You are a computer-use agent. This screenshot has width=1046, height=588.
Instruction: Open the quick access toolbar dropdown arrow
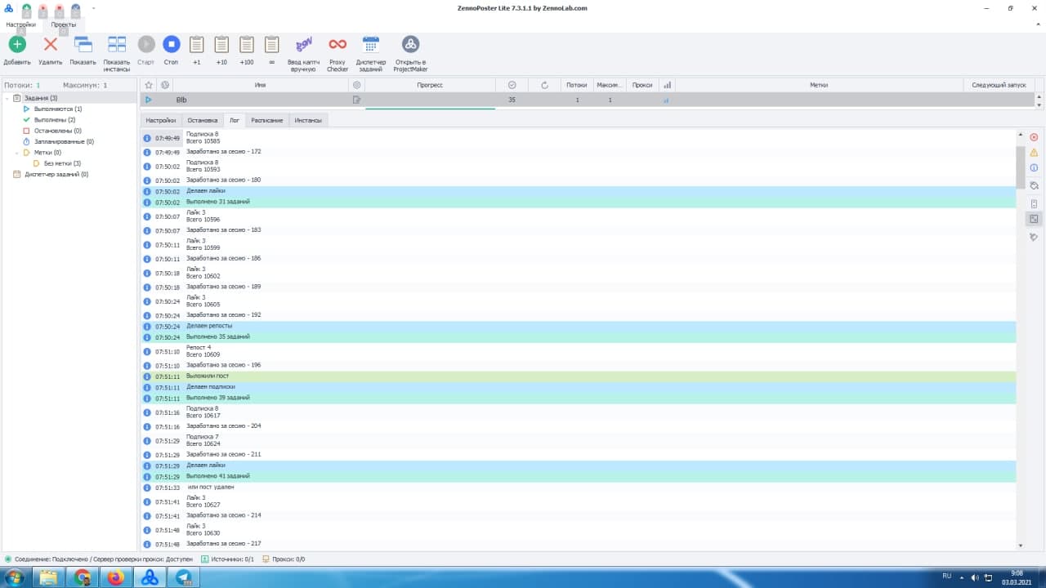93,9
